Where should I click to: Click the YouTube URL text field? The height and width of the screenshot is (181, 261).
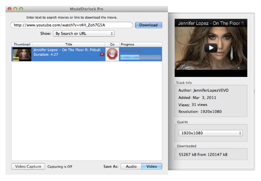pyautogui.click(x=72, y=25)
